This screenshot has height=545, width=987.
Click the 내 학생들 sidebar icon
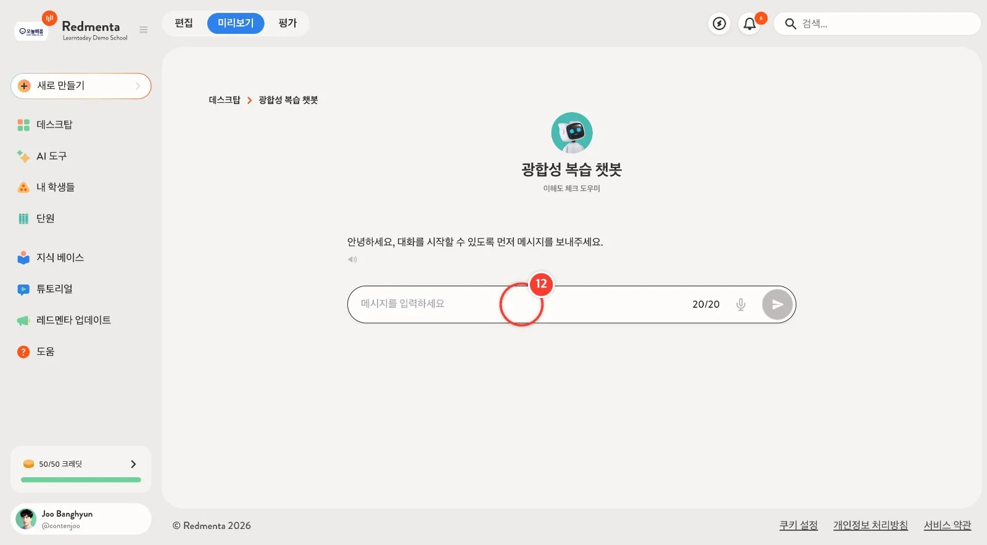click(x=23, y=187)
